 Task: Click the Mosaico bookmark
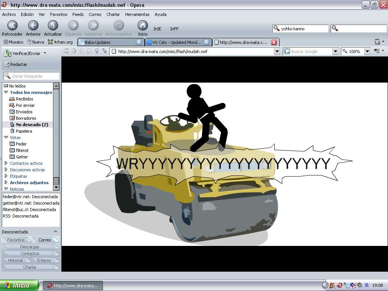click(x=13, y=42)
